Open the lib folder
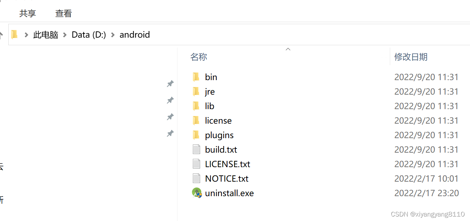 tap(209, 106)
